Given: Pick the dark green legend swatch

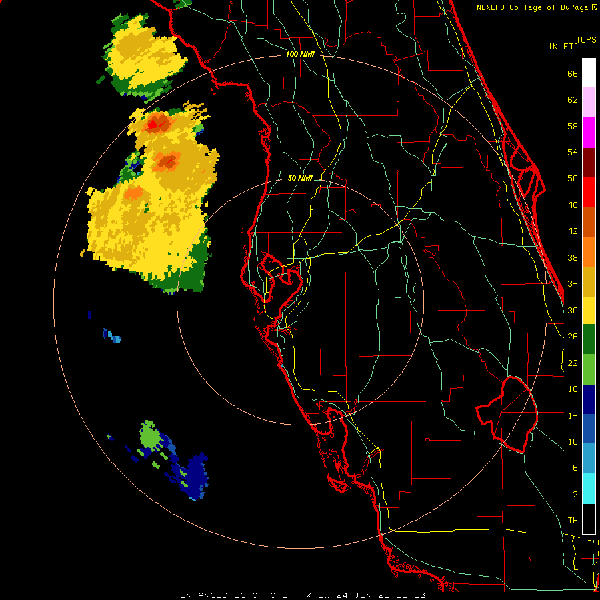Looking at the screenshot, I should tap(589, 339).
